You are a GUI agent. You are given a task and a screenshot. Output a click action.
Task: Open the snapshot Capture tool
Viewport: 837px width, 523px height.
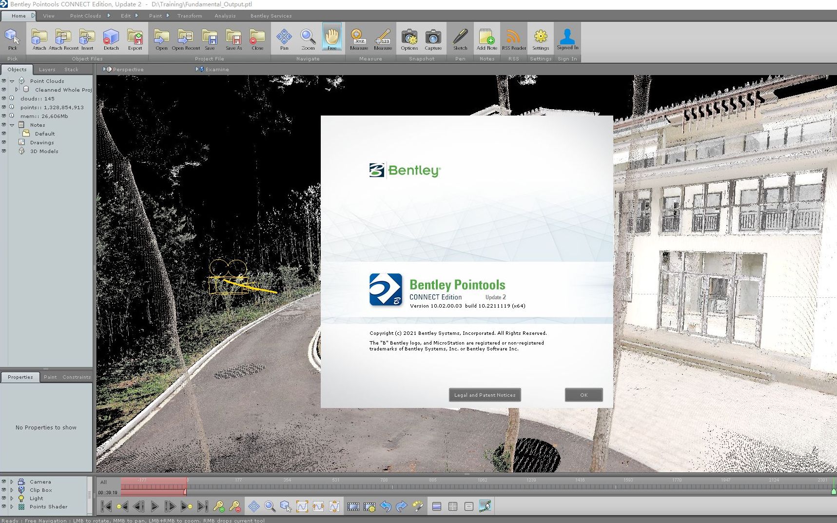[x=433, y=38]
